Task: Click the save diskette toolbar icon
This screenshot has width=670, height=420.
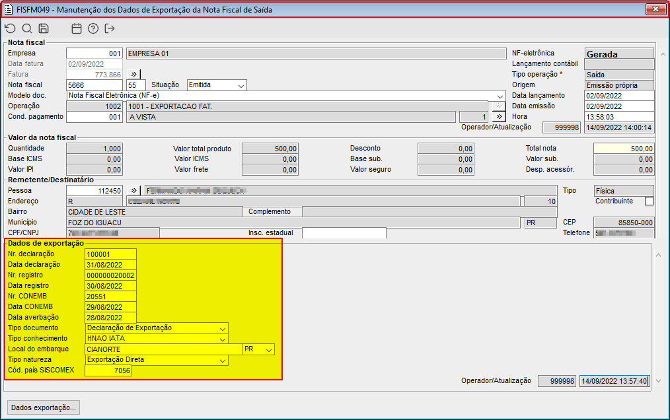Action: point(44,28)
